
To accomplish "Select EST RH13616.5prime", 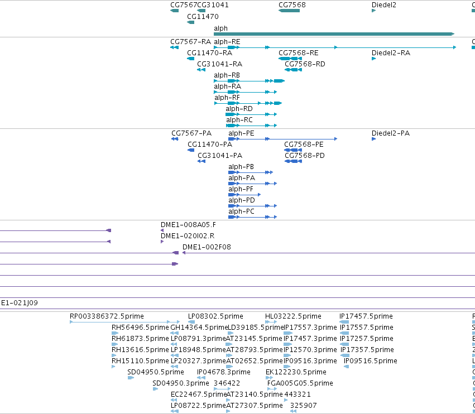I will [x=114, y=355].
